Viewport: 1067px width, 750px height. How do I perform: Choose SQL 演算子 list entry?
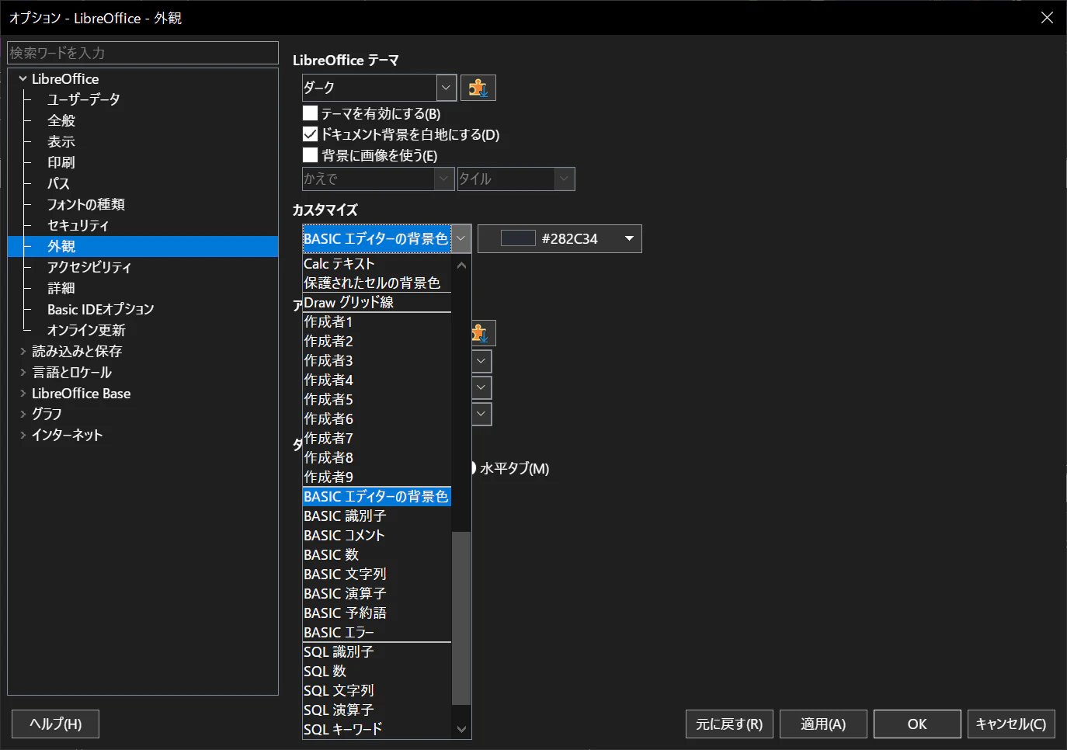pos(377,710)
